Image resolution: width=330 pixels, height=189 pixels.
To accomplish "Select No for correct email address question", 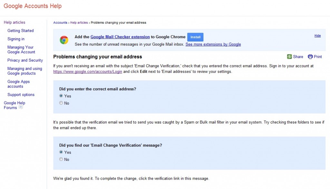I will pyautogui.click(x=61, y=103).
